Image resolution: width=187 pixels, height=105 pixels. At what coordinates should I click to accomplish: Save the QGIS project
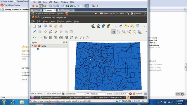tap(45, 26)
